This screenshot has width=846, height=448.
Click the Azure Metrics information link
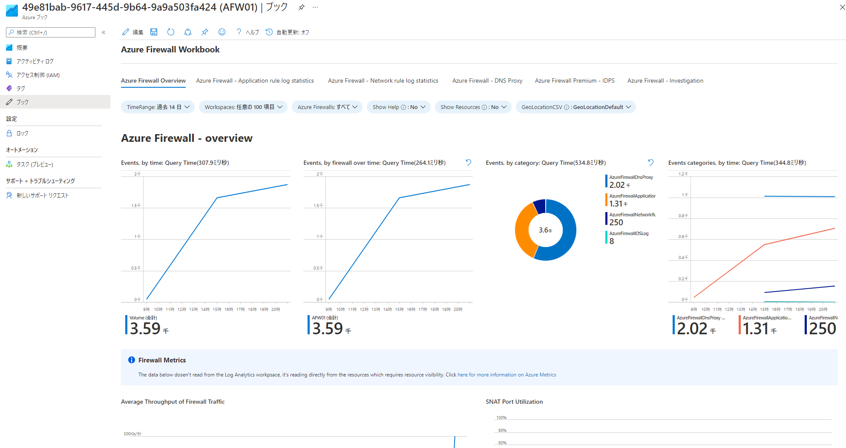coord(506,374)
